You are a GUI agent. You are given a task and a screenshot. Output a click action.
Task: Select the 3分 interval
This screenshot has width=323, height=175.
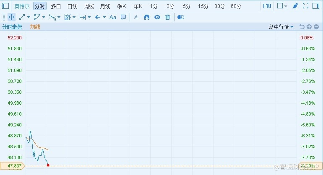170,6
